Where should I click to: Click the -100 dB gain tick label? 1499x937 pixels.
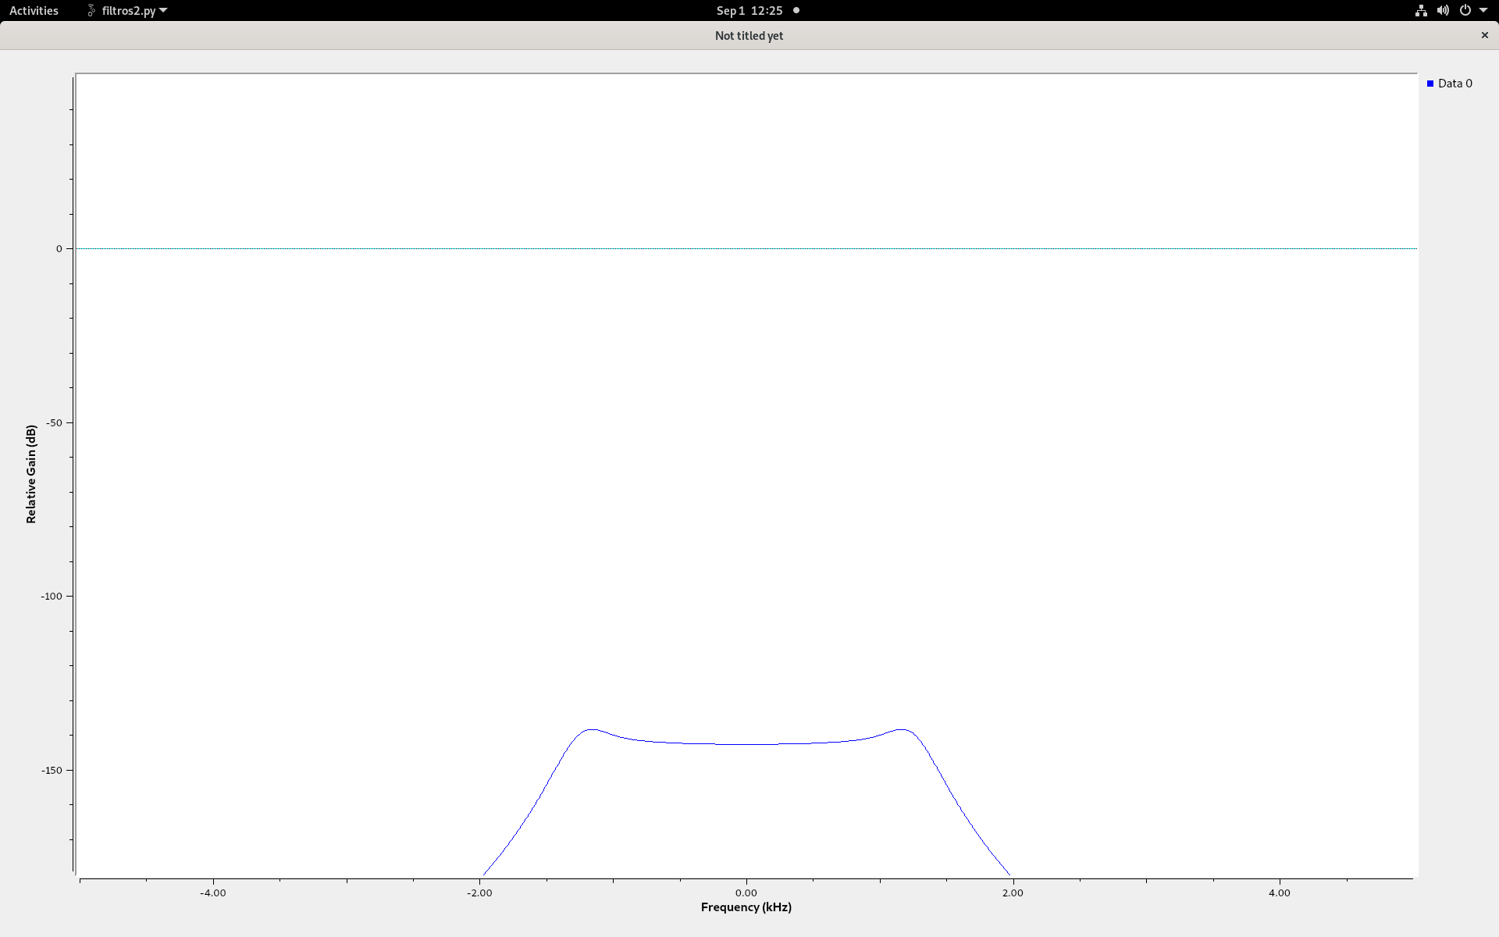coord(52,596)
